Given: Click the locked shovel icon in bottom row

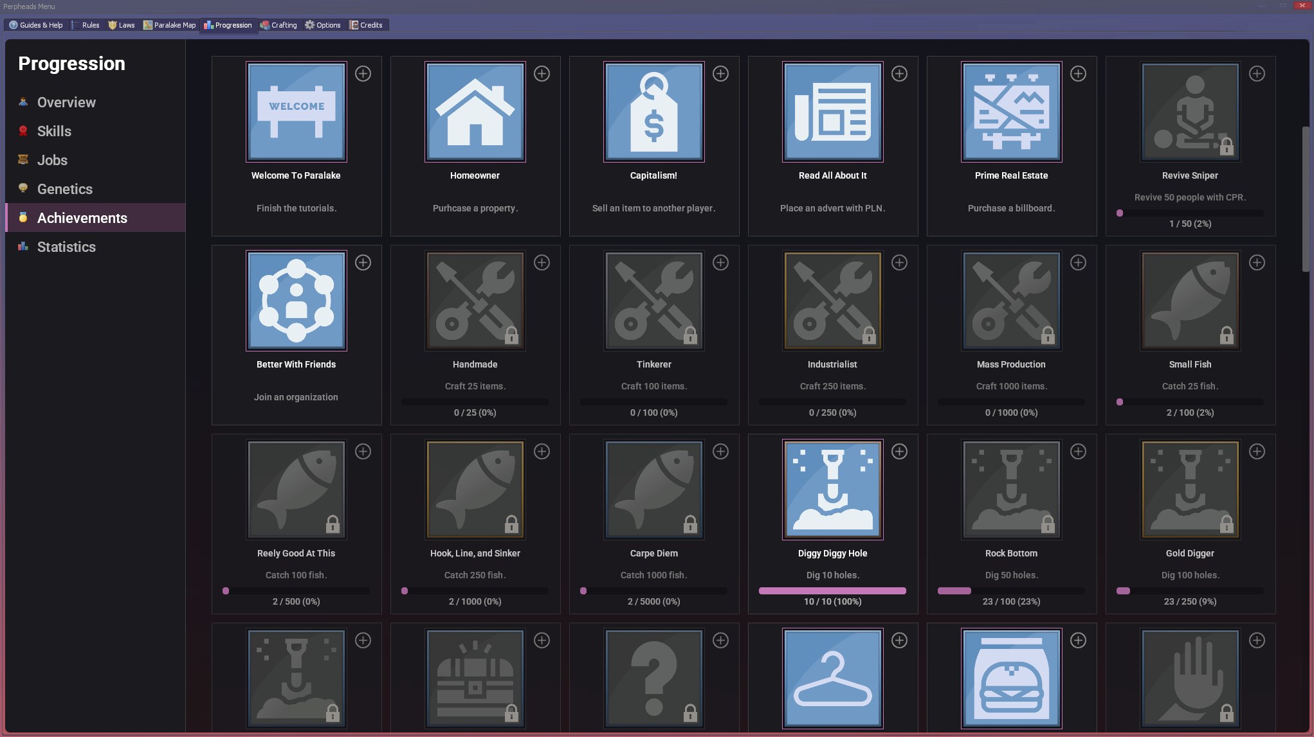Looking at the screenshot, I should [297, 679].
